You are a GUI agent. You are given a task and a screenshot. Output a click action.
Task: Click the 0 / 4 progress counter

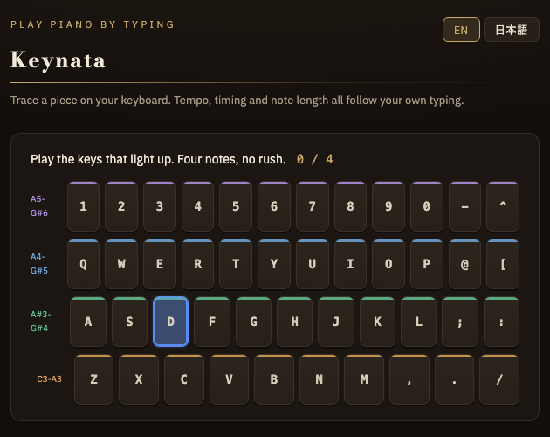[314, 159]
